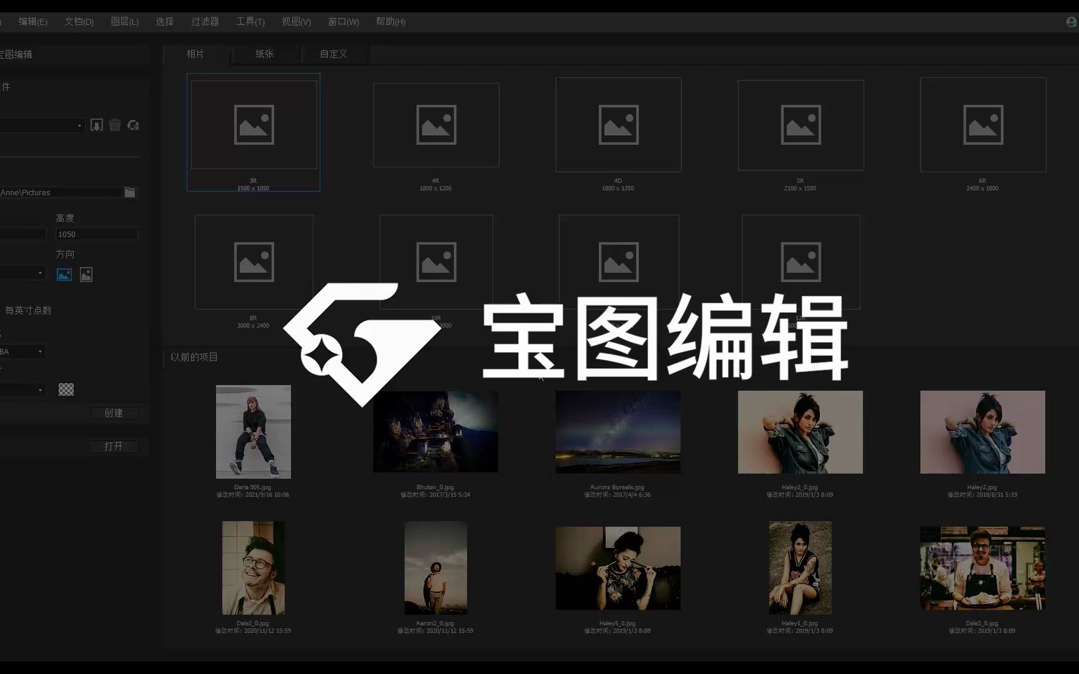Select the 3R 1500 x 1050 template

coord(254,132)
